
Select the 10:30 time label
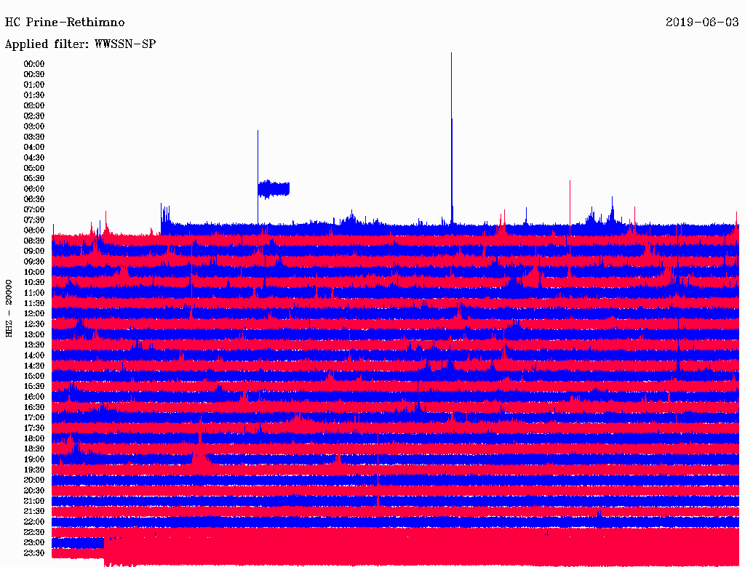(33, 282)
